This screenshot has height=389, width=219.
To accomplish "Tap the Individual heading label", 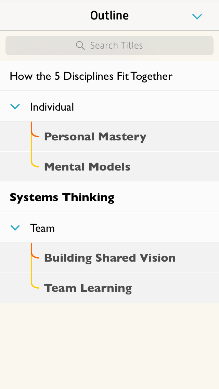I will (x=52, y=107).
